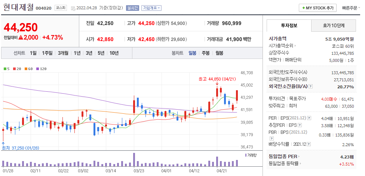Click the purple 거래량 legend marker
Image resolution: width=365 pixels, height=176 pixels.
(246, 155)
